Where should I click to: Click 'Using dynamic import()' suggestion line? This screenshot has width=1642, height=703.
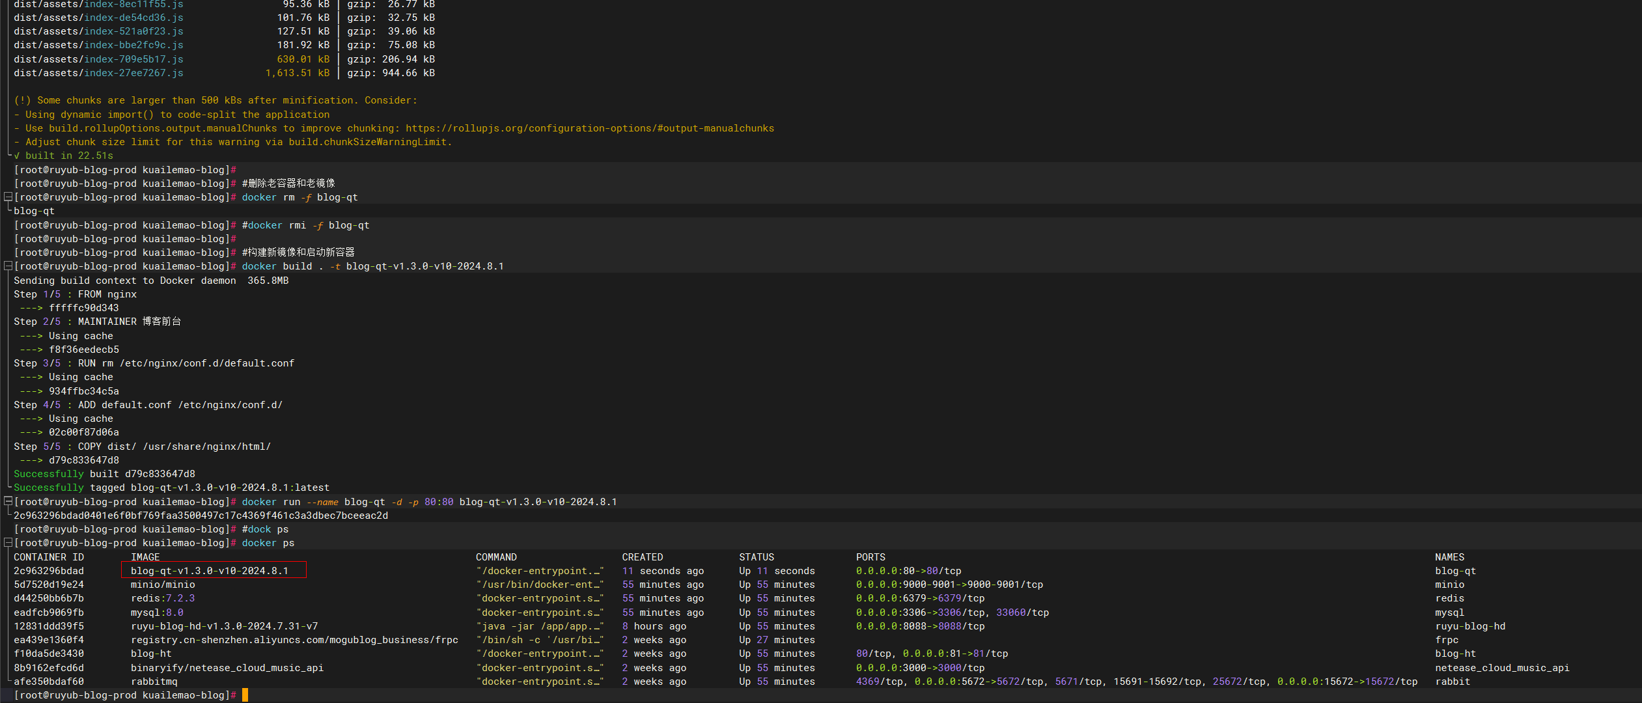click(x=172, y=115)
